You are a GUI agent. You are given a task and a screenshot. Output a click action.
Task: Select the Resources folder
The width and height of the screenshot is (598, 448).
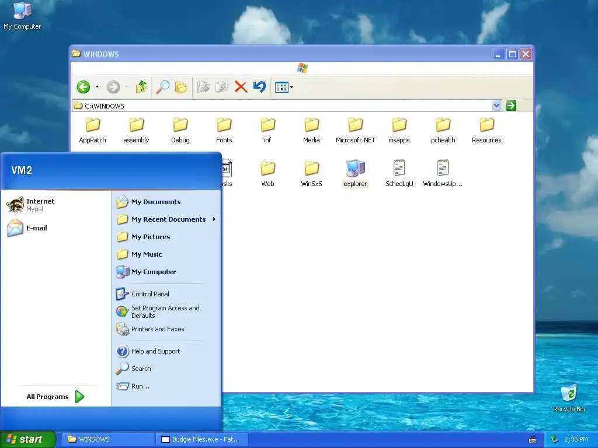coord(486,131)
